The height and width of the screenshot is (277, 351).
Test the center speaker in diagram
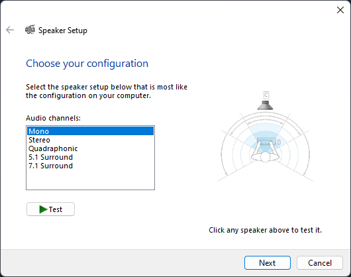266,105
